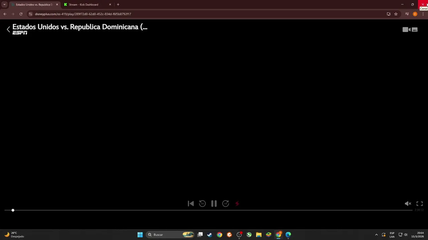Open the Windows Start menu
Screen dimensions: 428x240
[x=140, y=235]
